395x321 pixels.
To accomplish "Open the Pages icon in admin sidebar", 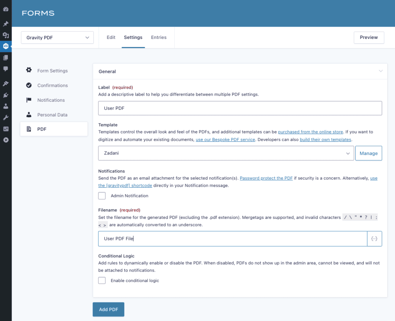I will pyautogui.click(x=5, y=57).
